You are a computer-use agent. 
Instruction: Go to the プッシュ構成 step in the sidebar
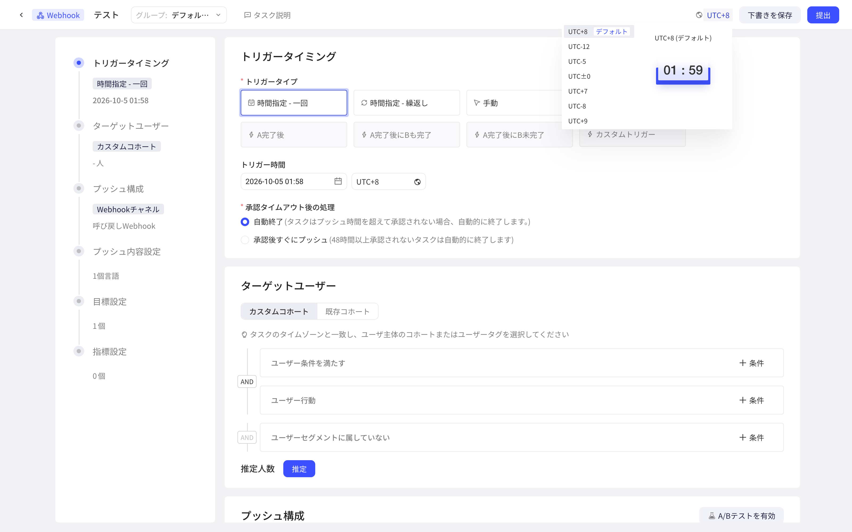click(x=118, y=189)
